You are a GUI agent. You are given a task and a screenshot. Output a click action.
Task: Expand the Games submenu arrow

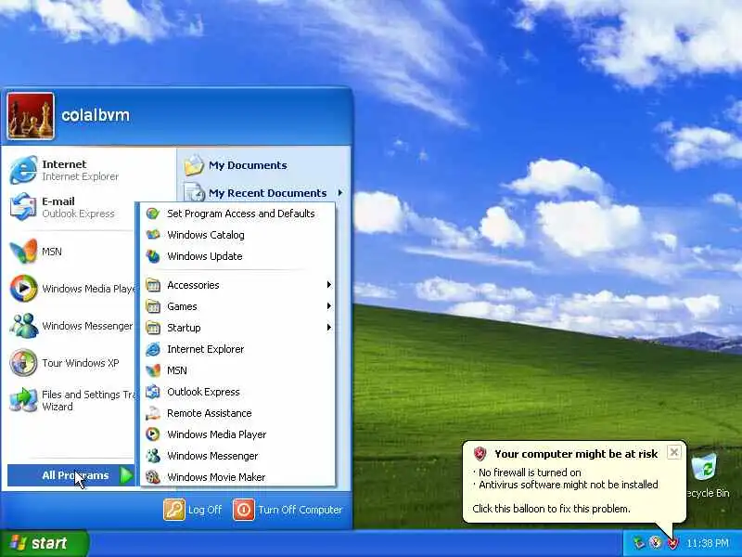click(x=329, y=306)
